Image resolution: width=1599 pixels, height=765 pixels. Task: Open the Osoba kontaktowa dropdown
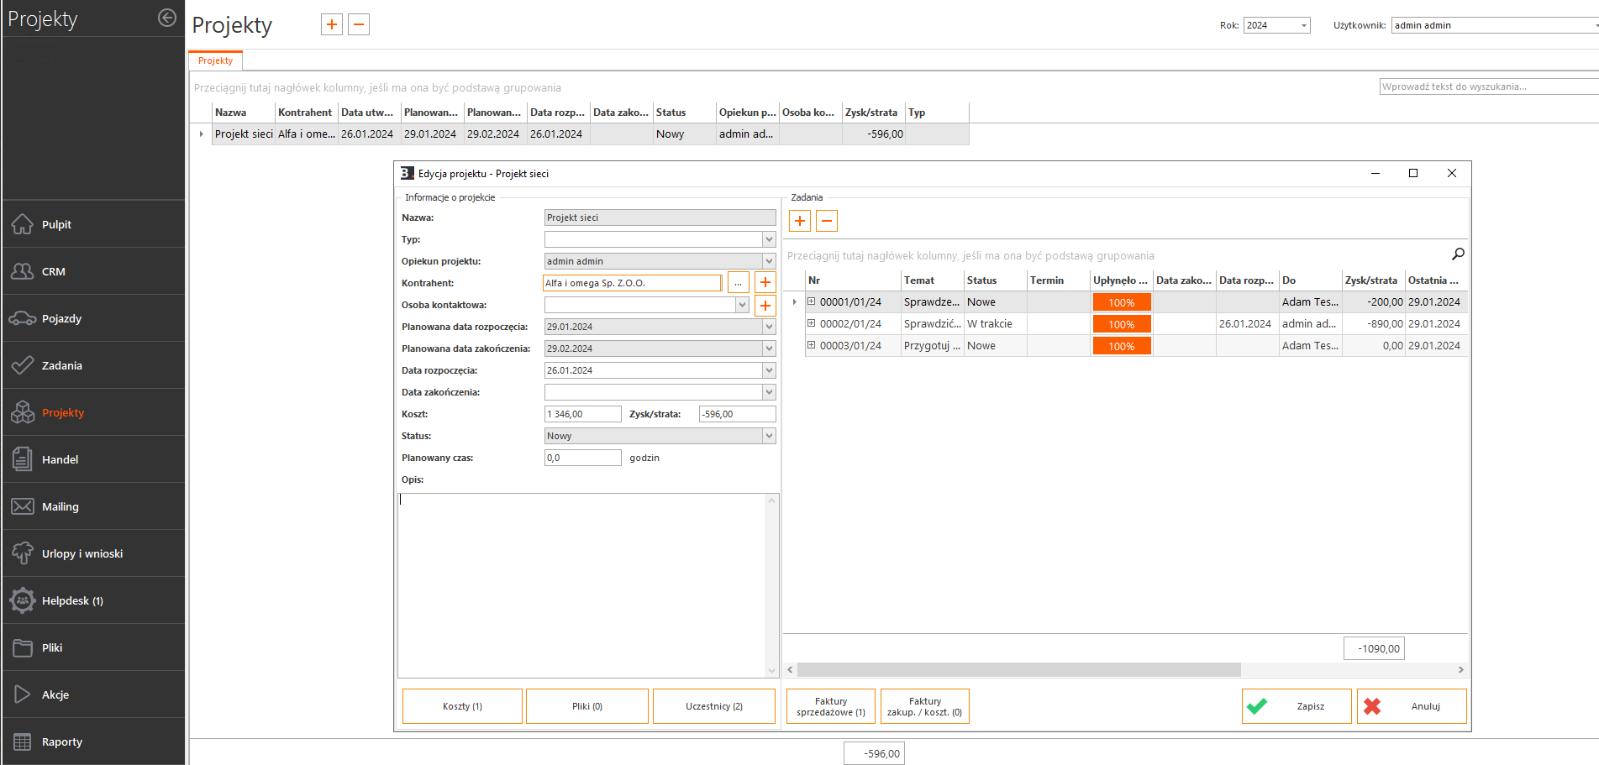coord(742,305)
